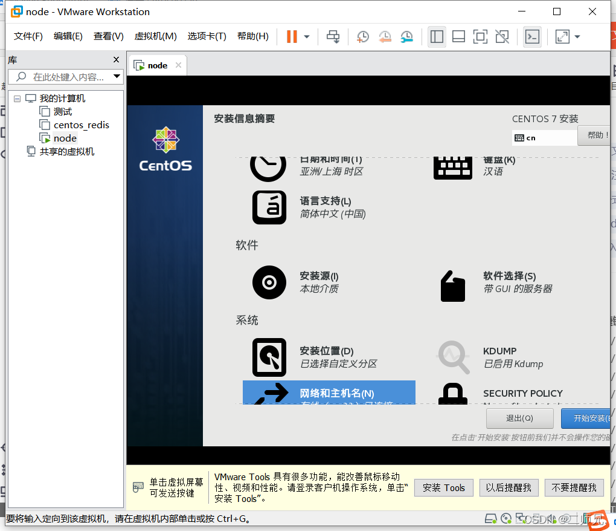This screenshot has width=616, height=531.
Task: Open the 选项卡(T) menu
Action: tap(207, 36)
